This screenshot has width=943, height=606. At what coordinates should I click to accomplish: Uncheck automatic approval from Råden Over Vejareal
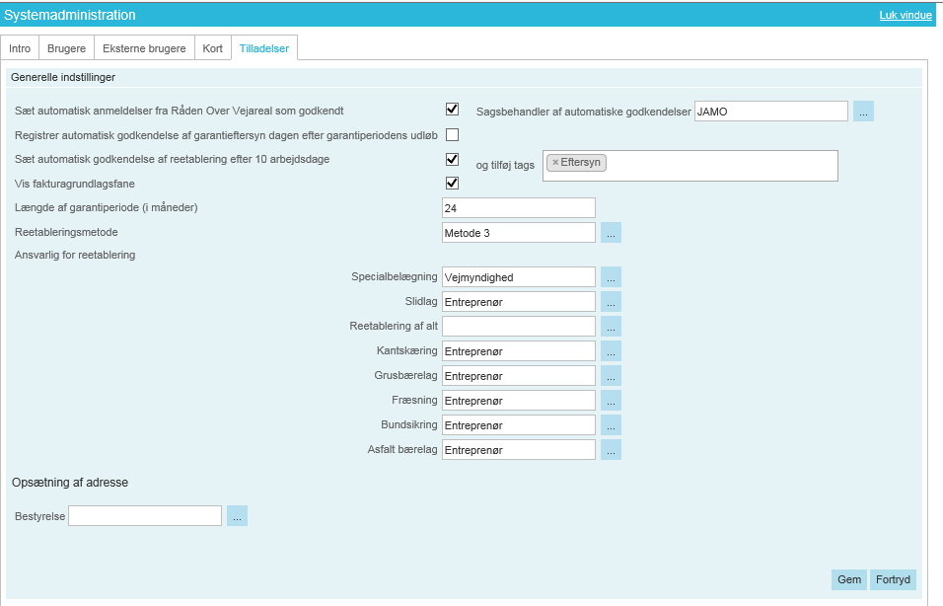tap(453, 110)
